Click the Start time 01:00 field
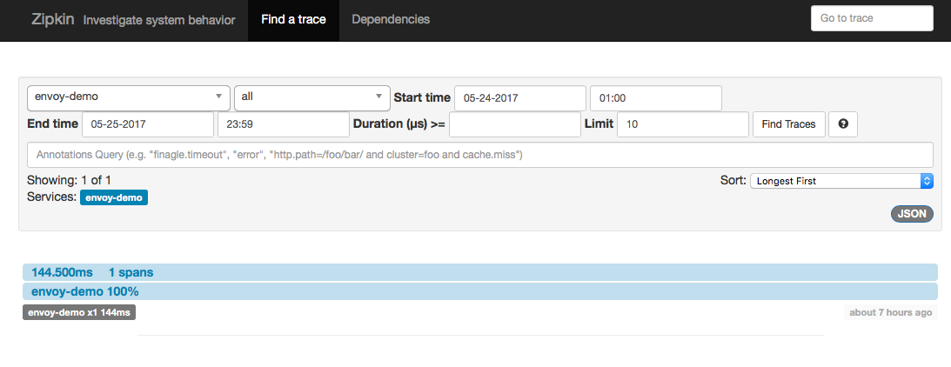This screenshot has width=951, height=367. coord(656,98)
